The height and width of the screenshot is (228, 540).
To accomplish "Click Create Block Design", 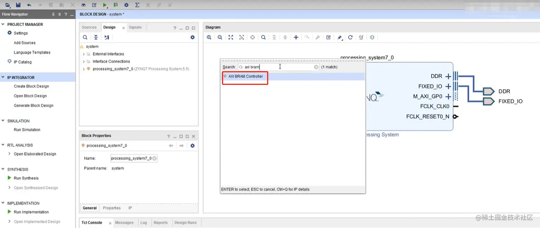I will 32,86.
